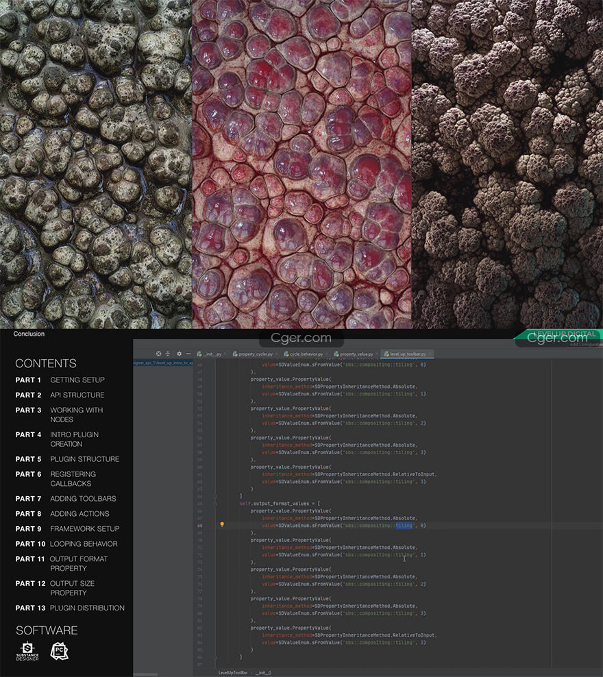Click the 'self.output_format_values = [' code line
603x677 pixels.
point(280,504)
